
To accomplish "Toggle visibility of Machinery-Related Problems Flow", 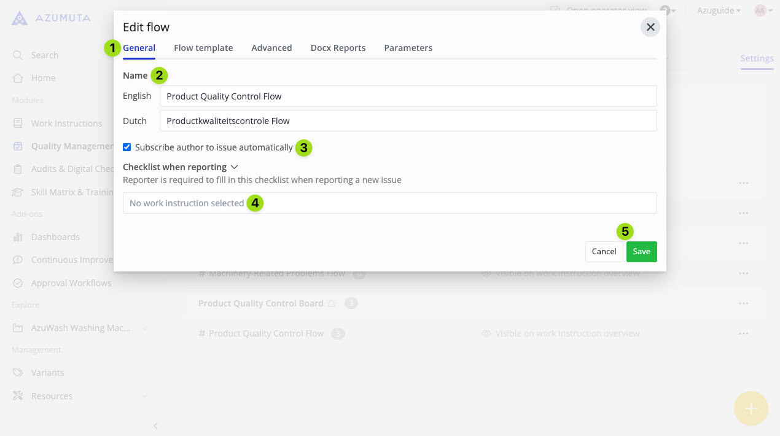I will pyautogui.click(x=486, y=273).
